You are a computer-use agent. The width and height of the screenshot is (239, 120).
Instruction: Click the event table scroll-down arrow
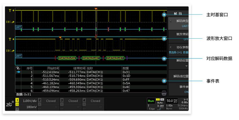[x=164, y=94]
